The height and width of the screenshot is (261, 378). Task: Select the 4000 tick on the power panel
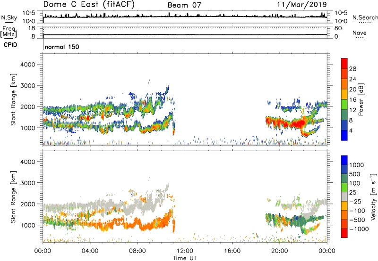pyautogui.click(x=28, y=65)
